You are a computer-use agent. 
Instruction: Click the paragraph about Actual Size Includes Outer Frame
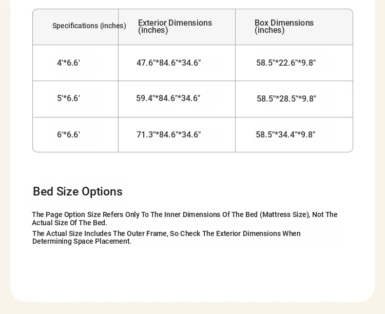coord(166,238)
